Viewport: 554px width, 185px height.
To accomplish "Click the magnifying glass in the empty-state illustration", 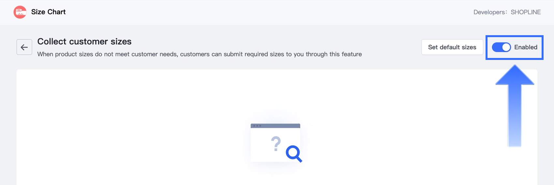I will click(294, 154).
